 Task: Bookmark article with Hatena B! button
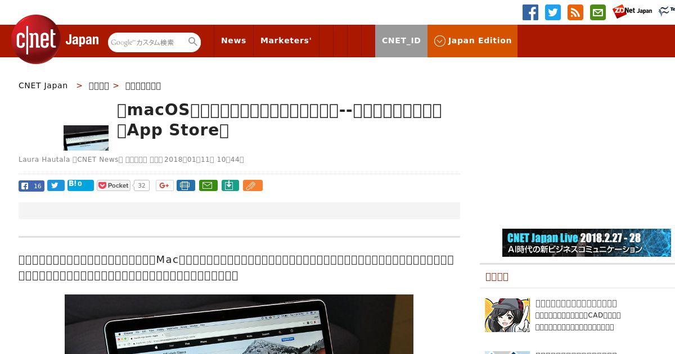80,185
